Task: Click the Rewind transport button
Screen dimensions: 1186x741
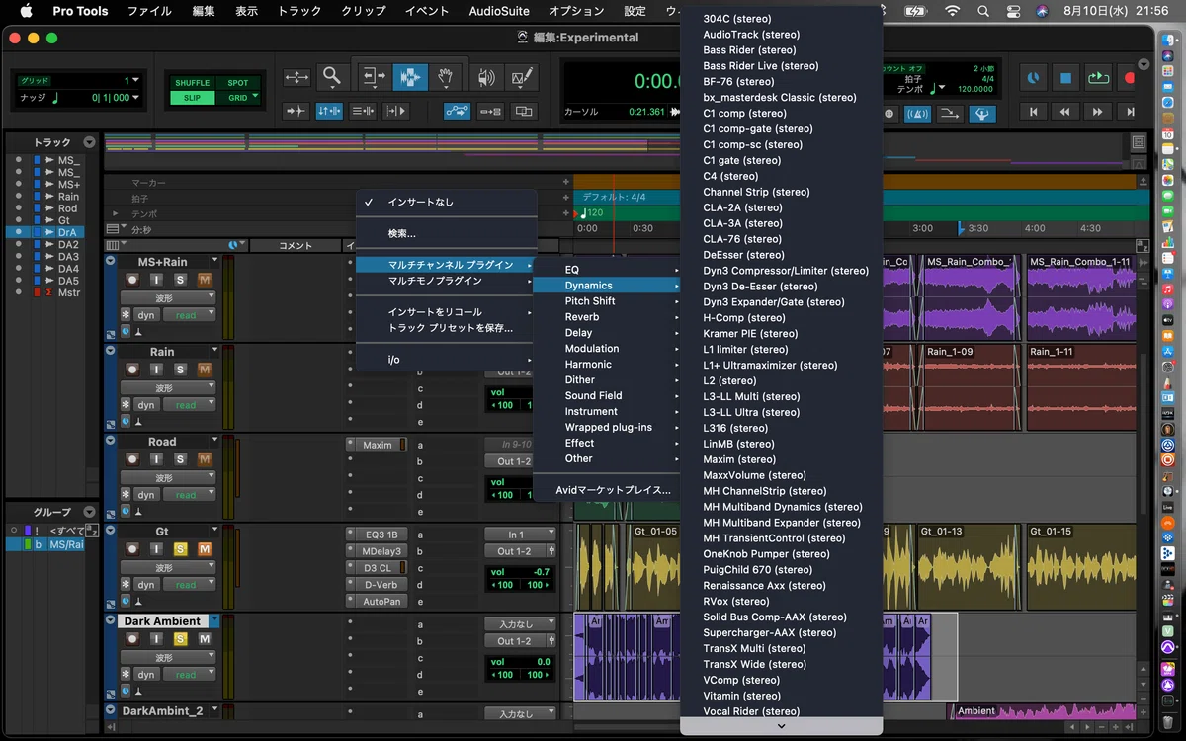Action: click(x=1065, y=112)
